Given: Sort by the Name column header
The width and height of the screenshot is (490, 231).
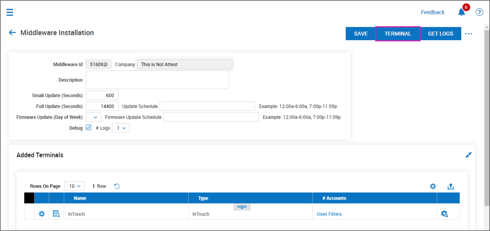Looking at the screenshot, I should (x=126, y=198).
